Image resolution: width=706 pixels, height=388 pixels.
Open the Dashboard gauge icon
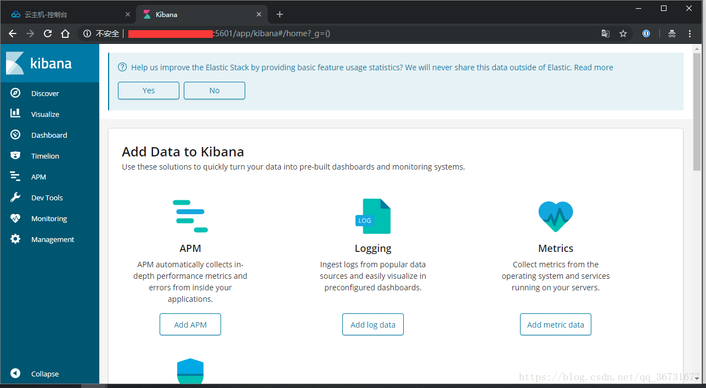pyautogui.click(x=15, y=134)
